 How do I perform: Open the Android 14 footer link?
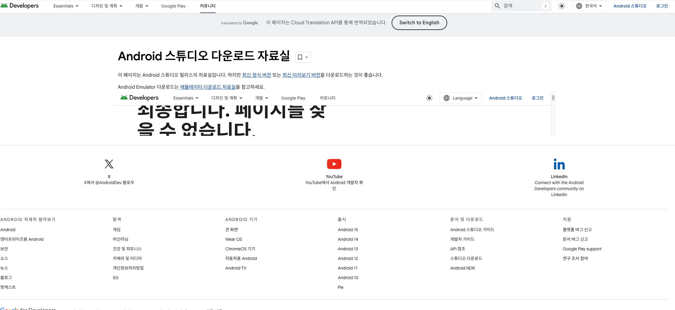coord(348,239)
